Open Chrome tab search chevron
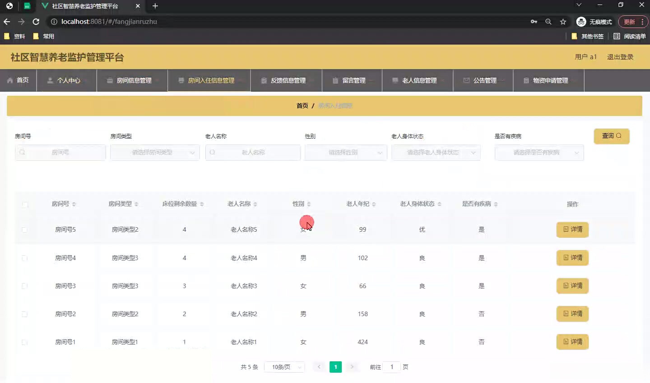The height and width of the screenshot is (383, 650). (x=579, y=5)
